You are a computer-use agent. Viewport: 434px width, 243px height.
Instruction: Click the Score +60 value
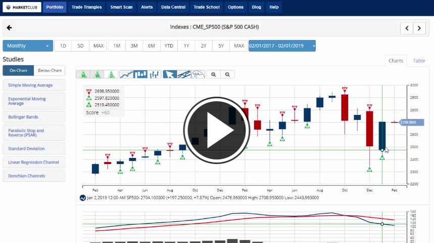tap(106, 112)
